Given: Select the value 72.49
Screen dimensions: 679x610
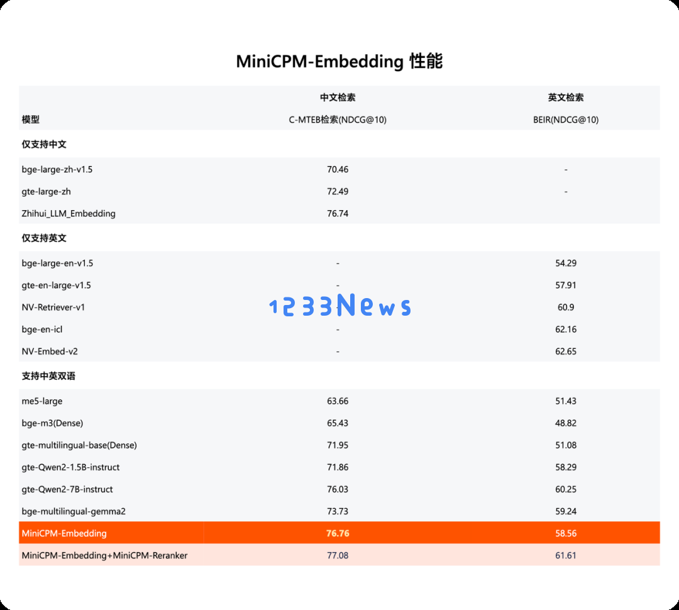Looking at the screenshot, I should (338, 192).
